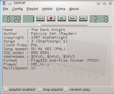Click the round pin button beside title
The image size is (114, 94).
click(x=10, y=3)
